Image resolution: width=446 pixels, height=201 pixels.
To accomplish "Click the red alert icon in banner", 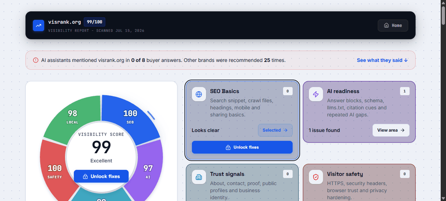I will click(x=36, y=60).
